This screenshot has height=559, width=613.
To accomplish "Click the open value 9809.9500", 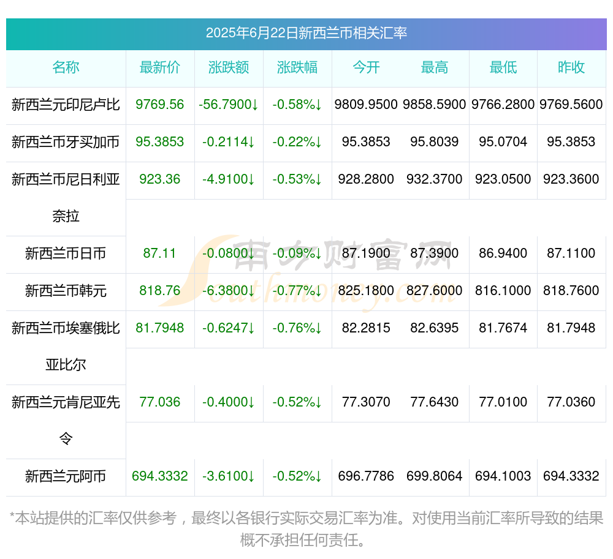I will 366,105.
